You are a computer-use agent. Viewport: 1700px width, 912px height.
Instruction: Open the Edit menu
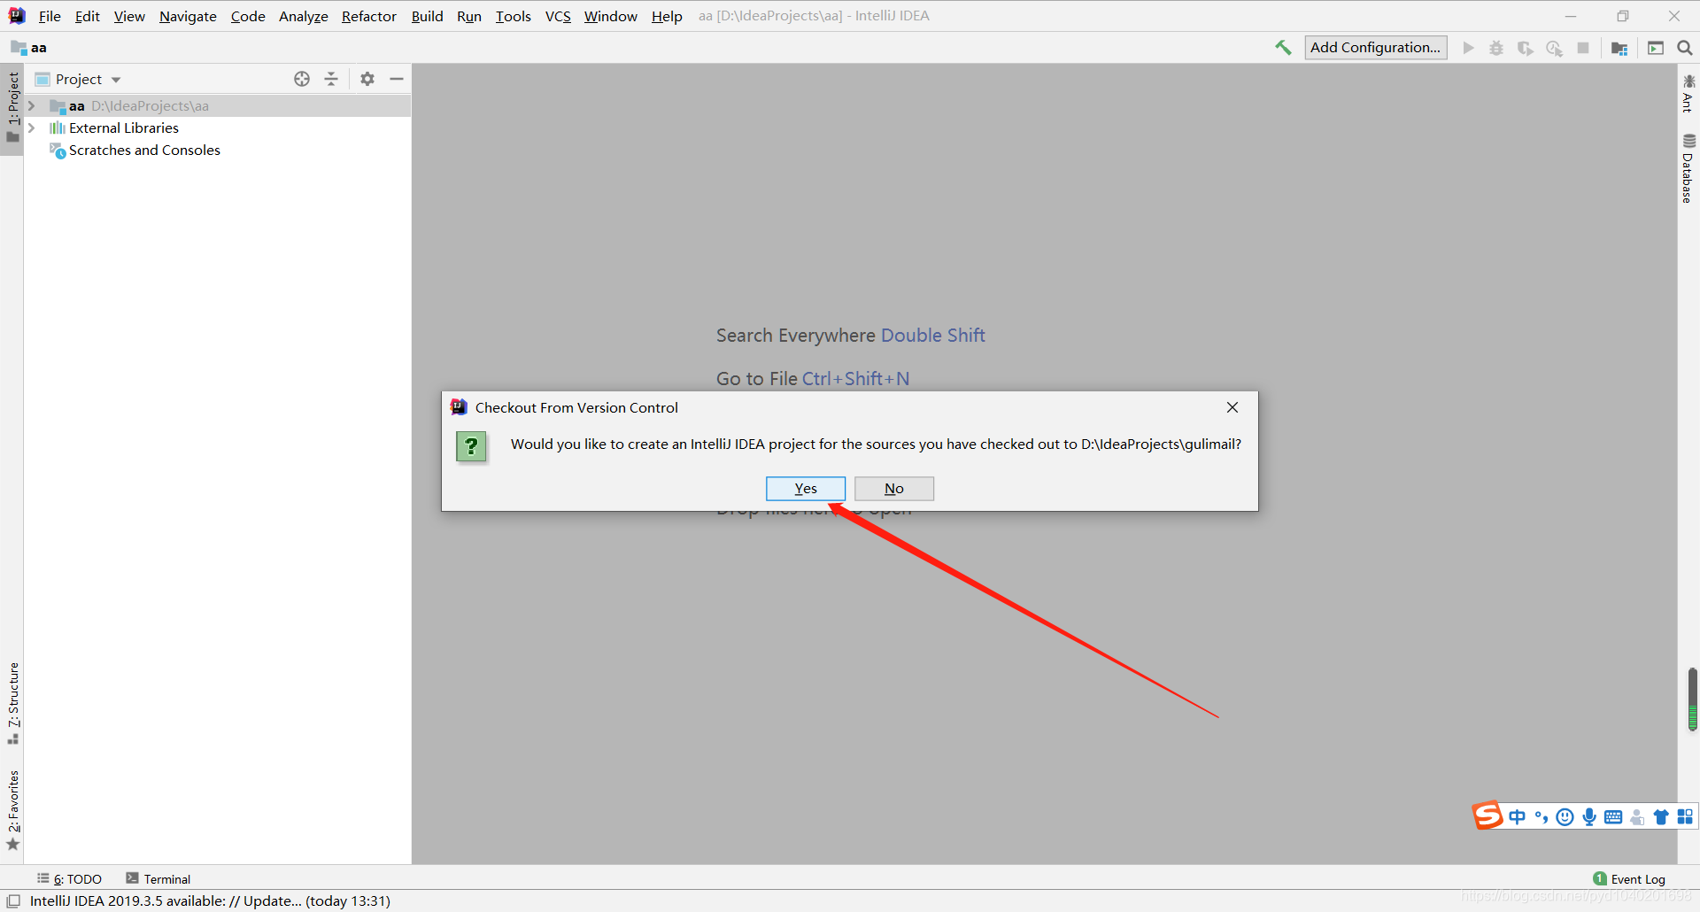click(x=87, y=16)
